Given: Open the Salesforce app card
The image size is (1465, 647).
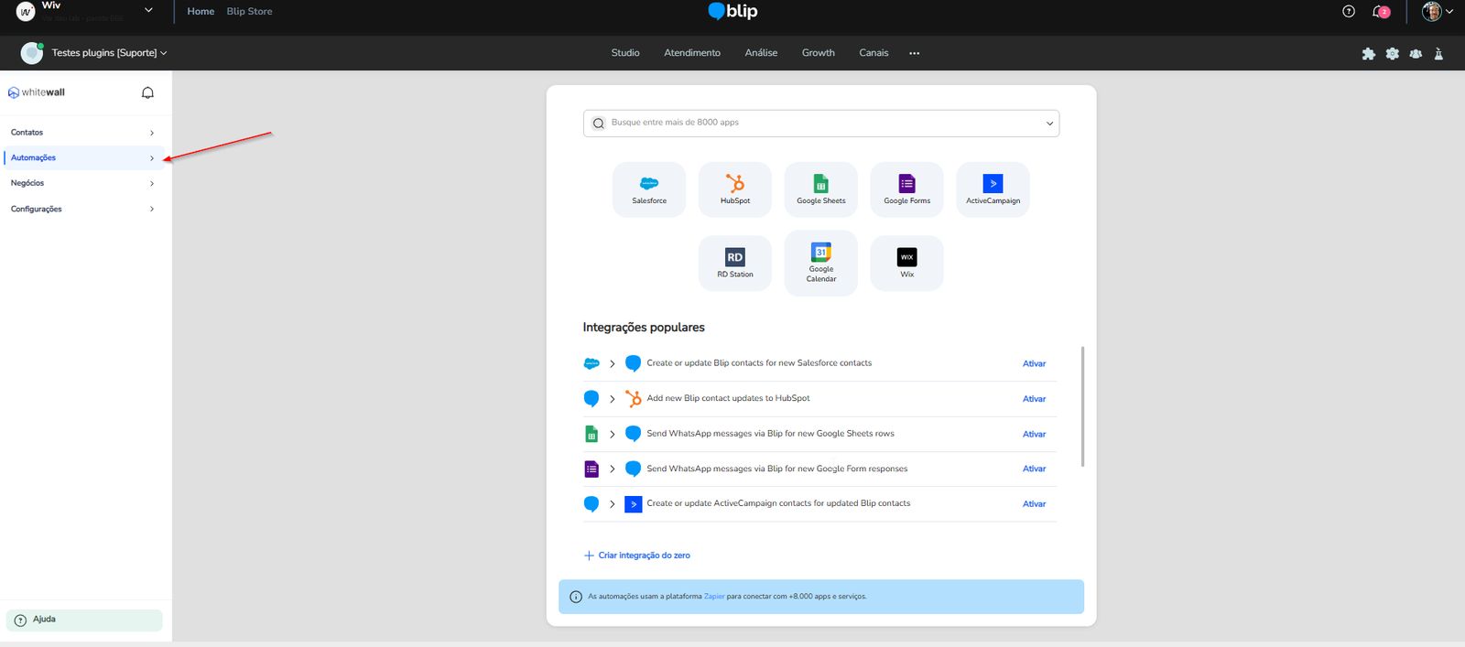Looking at the screenshot, I should [649, 189].
